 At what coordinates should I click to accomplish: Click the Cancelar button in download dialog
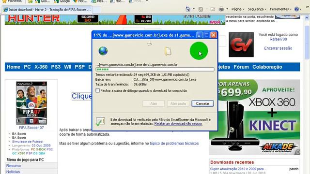point(202,103)
